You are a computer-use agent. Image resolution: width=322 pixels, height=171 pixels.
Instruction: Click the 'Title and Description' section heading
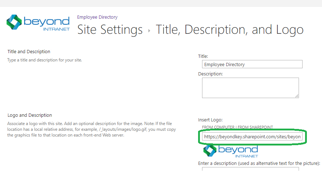click(29, 52)
